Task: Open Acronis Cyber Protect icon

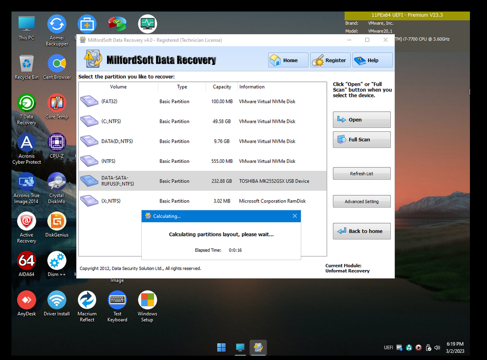Action: pyautogui.click(x=27, y=149)
